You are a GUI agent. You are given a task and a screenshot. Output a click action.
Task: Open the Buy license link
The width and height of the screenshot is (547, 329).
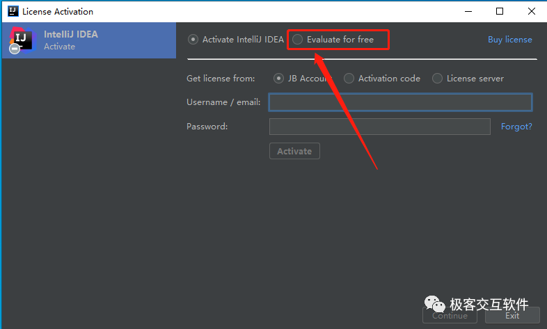509,40
